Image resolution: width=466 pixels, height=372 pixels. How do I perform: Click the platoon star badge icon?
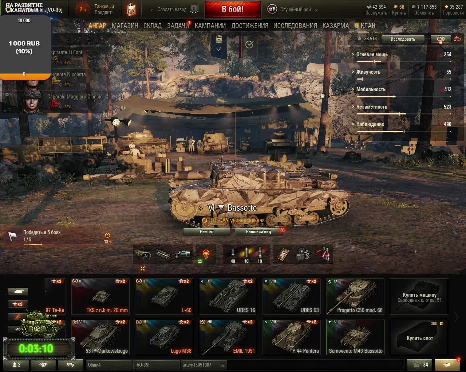194,9
